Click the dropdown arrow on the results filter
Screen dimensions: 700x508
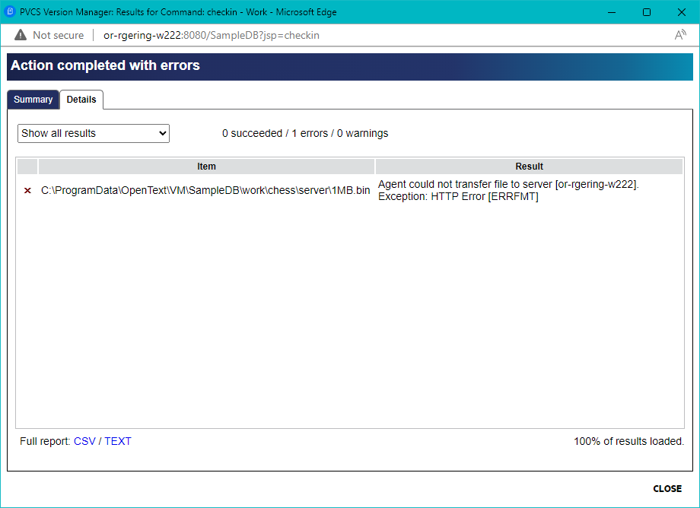click(x=161, y=133)
